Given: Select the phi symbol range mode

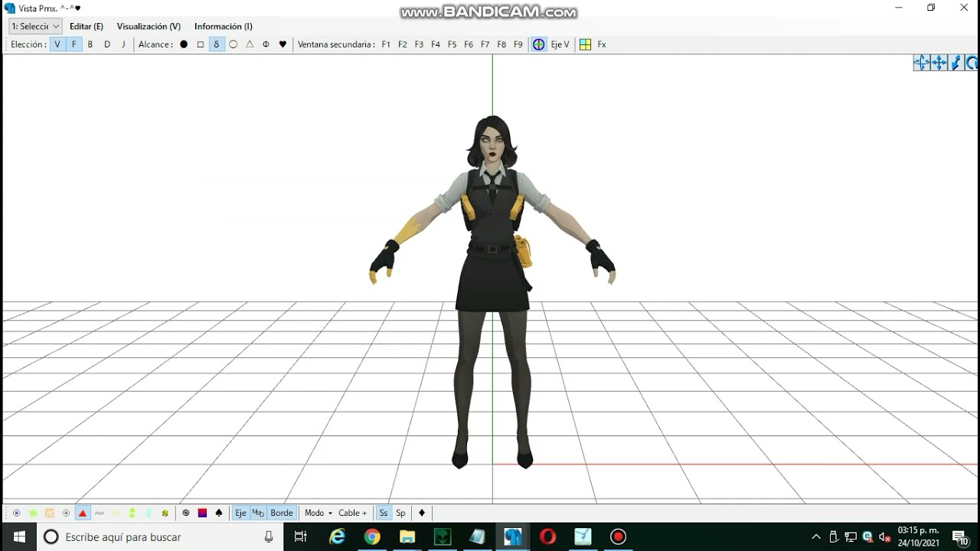Looking at the screenshot, I should pyautogui.click(x=266, y=44).
